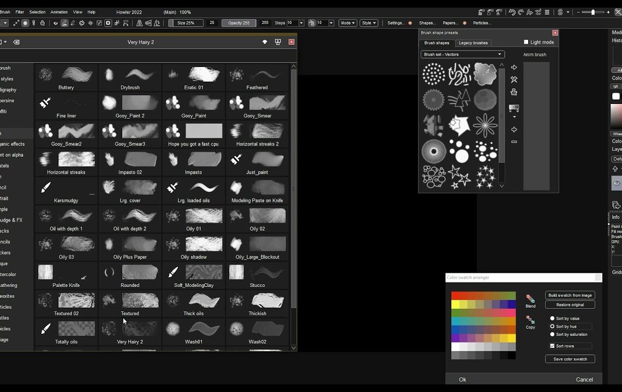Screen dimensions: 622x392
Task: Click Build swatch from image button
Action: (570, 295)
